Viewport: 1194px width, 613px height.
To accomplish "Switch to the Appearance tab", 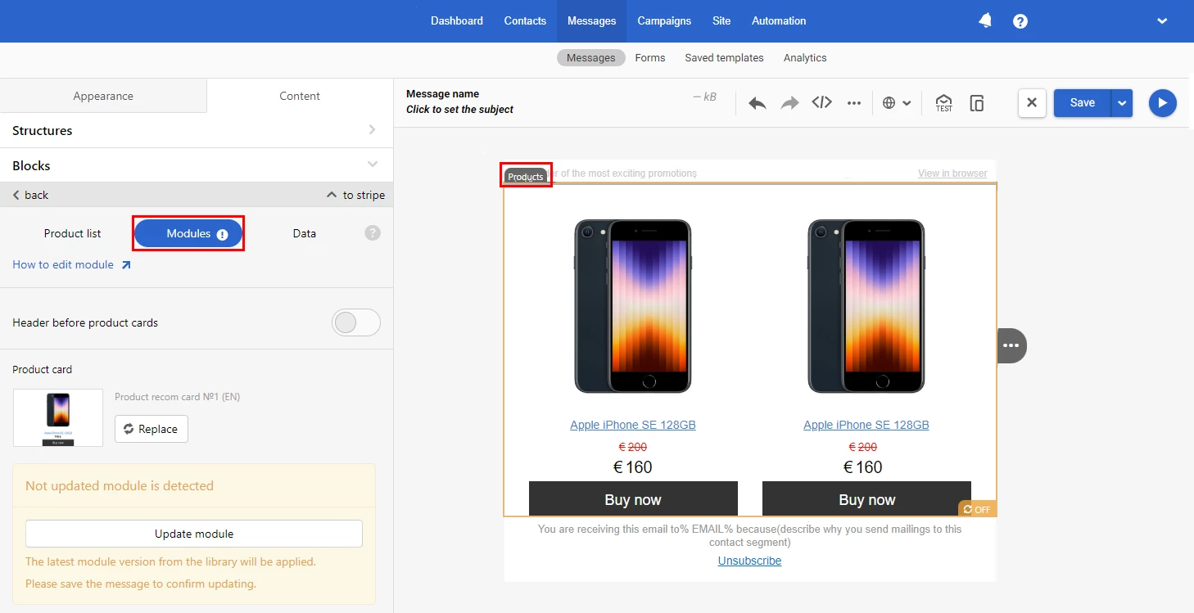I will click(x=103, y=96).
